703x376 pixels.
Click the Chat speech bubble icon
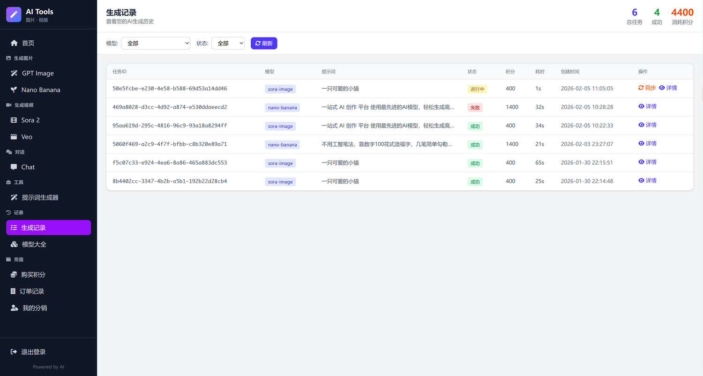coord(14,167)
